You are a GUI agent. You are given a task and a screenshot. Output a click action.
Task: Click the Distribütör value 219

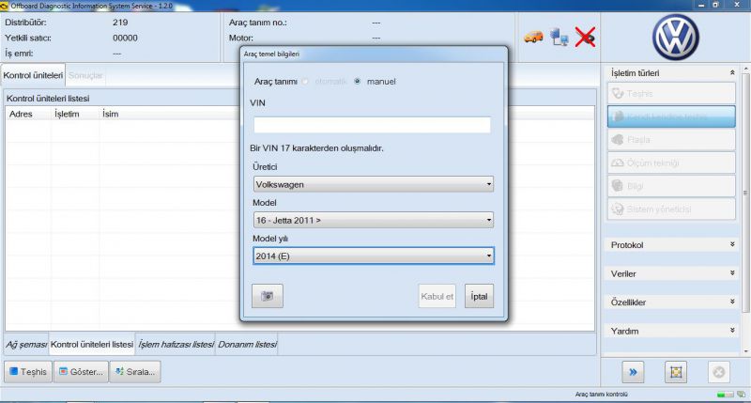click(x=120, y=23)
